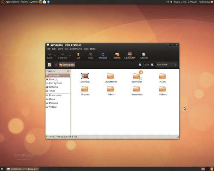Launch Firefox from the top panel
The image size is (214, 171).
(40, 2)
